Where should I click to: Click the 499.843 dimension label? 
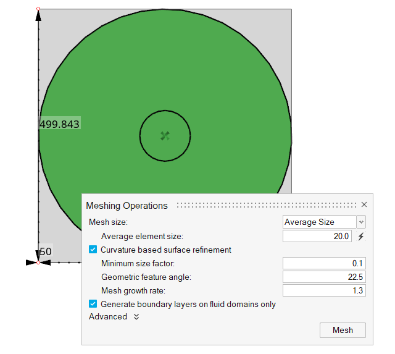click(x=59, y=124)
